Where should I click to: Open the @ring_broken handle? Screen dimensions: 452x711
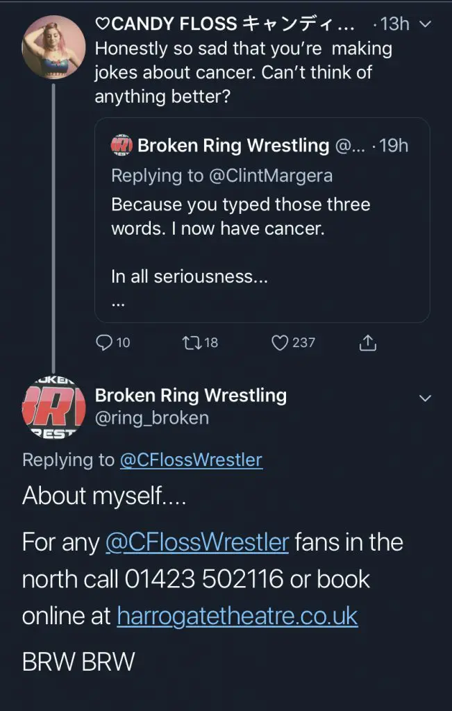pos(151,417)
